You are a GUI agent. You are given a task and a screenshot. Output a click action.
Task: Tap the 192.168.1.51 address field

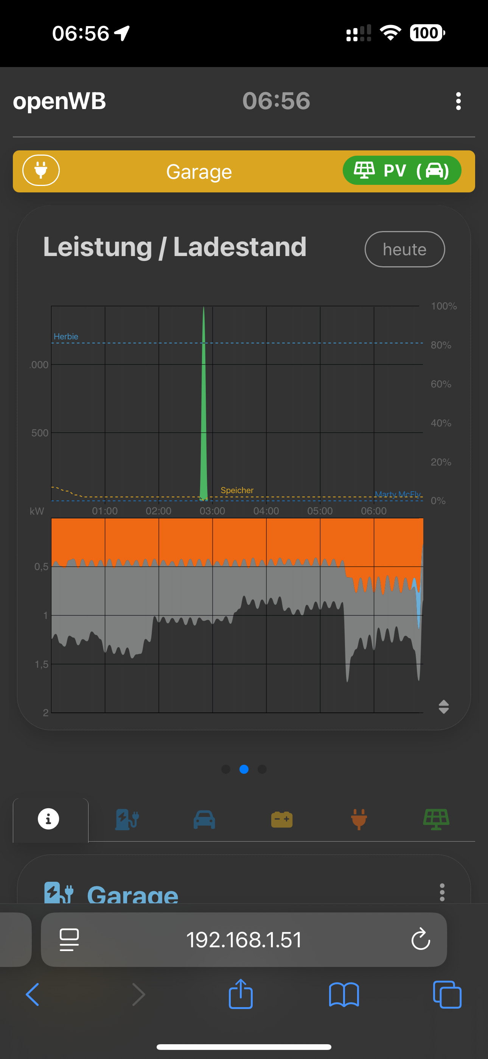[x=244, y=939]
